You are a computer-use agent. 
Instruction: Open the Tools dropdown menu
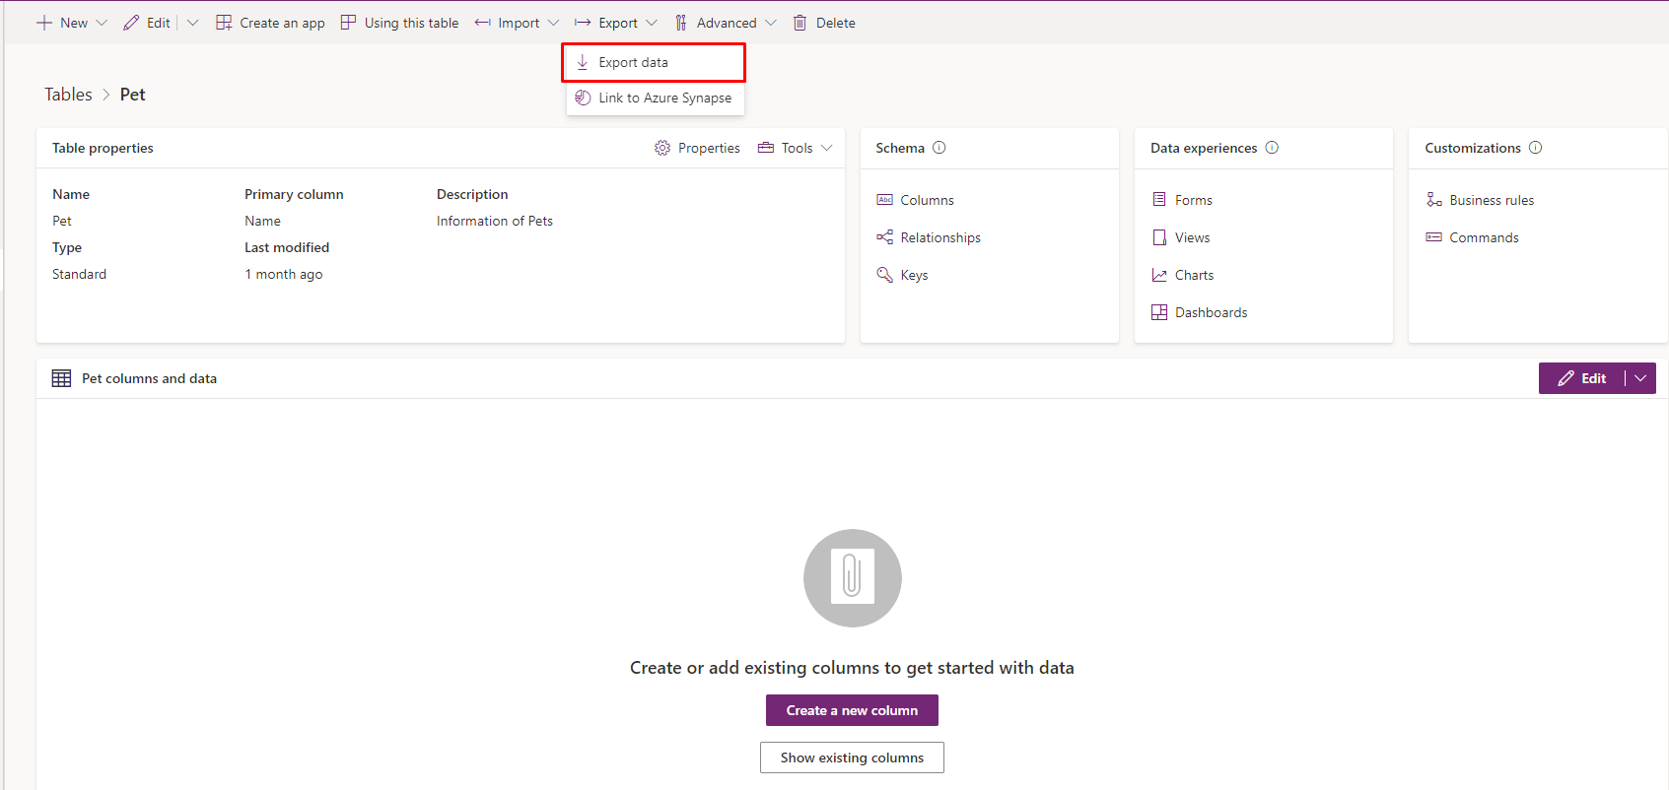point(796,148)
